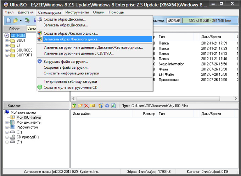Click the disc capacity bar showing 55% of 8.5GB
The image size is (241, 176).
click(x=210, y=21)
